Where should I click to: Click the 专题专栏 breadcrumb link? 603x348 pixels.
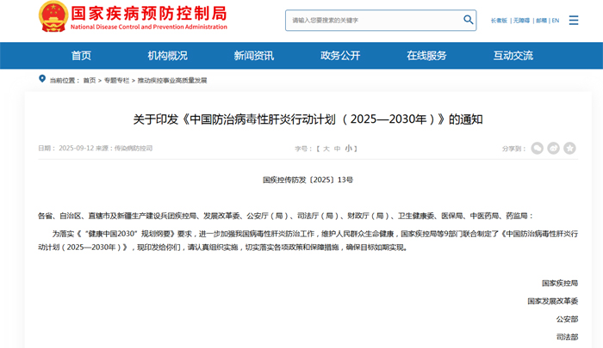pos(116,80)
